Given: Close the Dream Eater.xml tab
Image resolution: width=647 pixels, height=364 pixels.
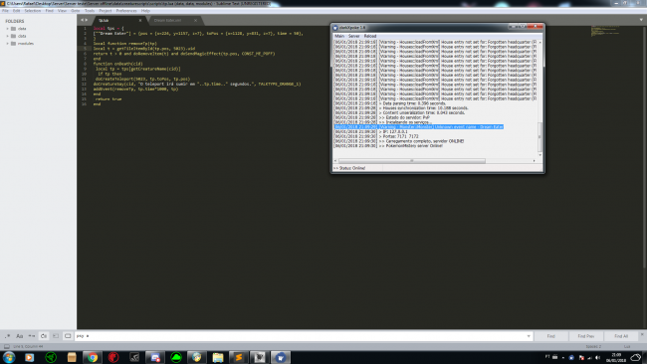Looking at the screenshot, I should [195, 20].
